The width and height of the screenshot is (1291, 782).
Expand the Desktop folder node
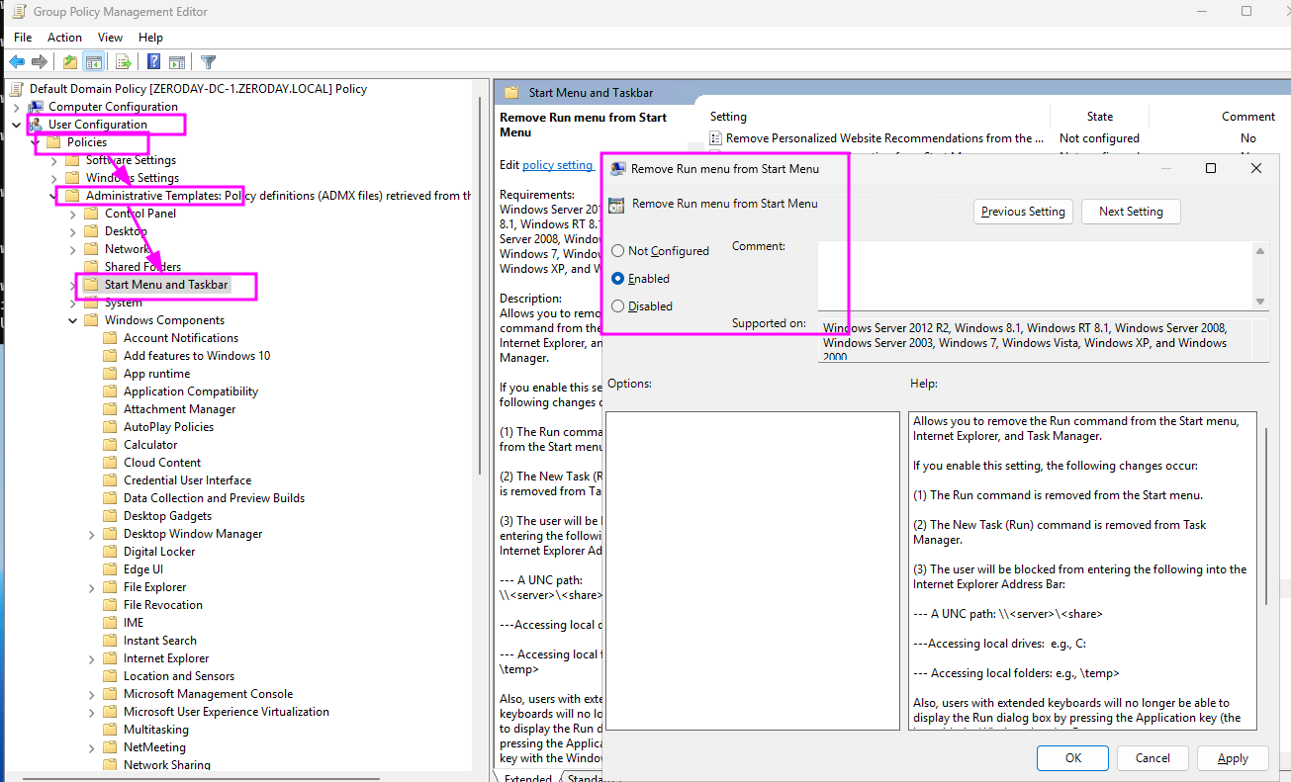point(72,231)
